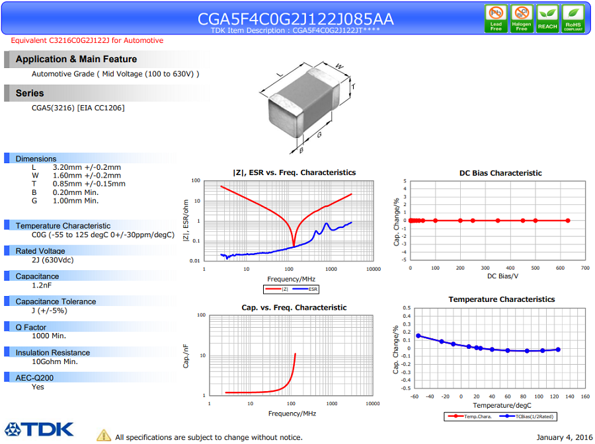Click the L dimension 3.20mm value
Viewport: 595px width, 444px height.
pos(87,167)
